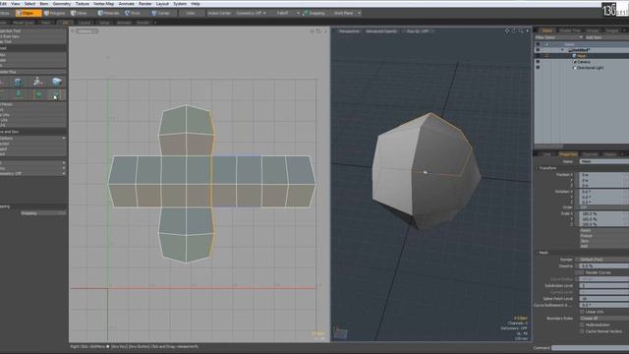This screenshot has width=629, height=354.
Task: Click the zoom icon in UV viewport corner
Action: pos(318,30)
